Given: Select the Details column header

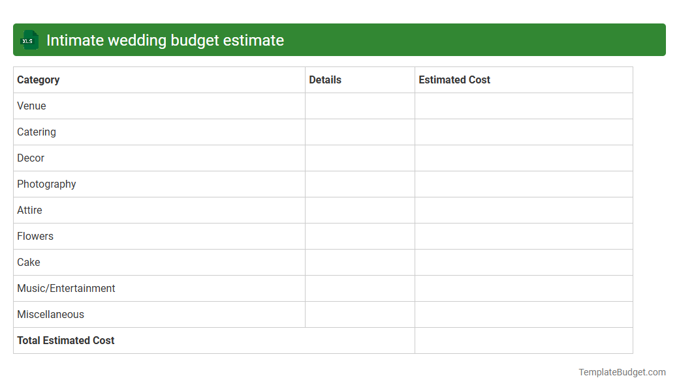Looking at the screenshot, I should click(324, 80).
